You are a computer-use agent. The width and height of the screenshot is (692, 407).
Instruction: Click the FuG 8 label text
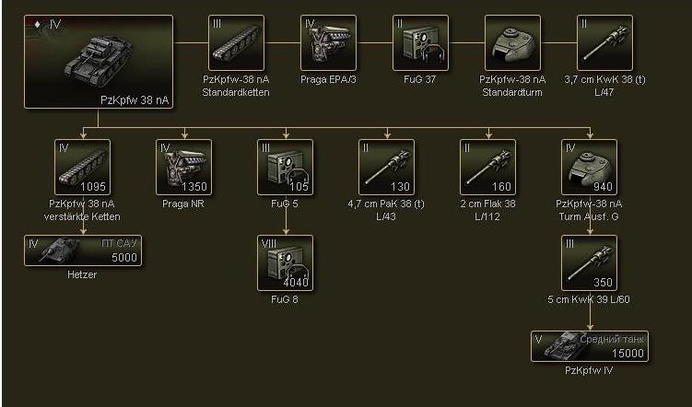(285, 299)
